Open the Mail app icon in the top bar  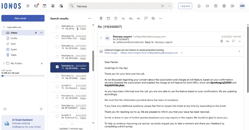pos(36,6)
